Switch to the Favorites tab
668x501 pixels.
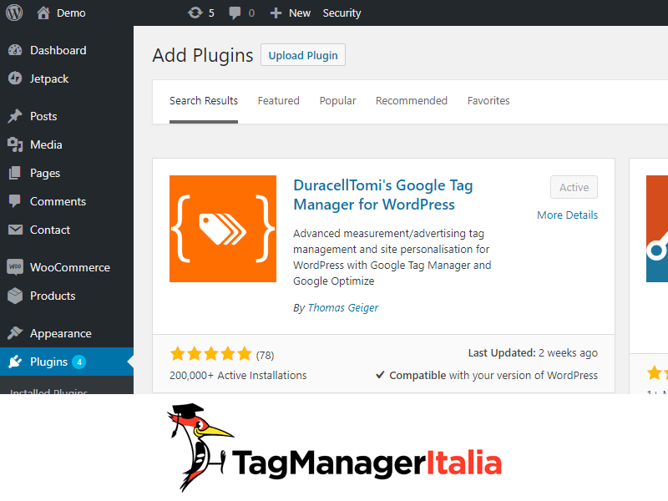tap(488, 100)
